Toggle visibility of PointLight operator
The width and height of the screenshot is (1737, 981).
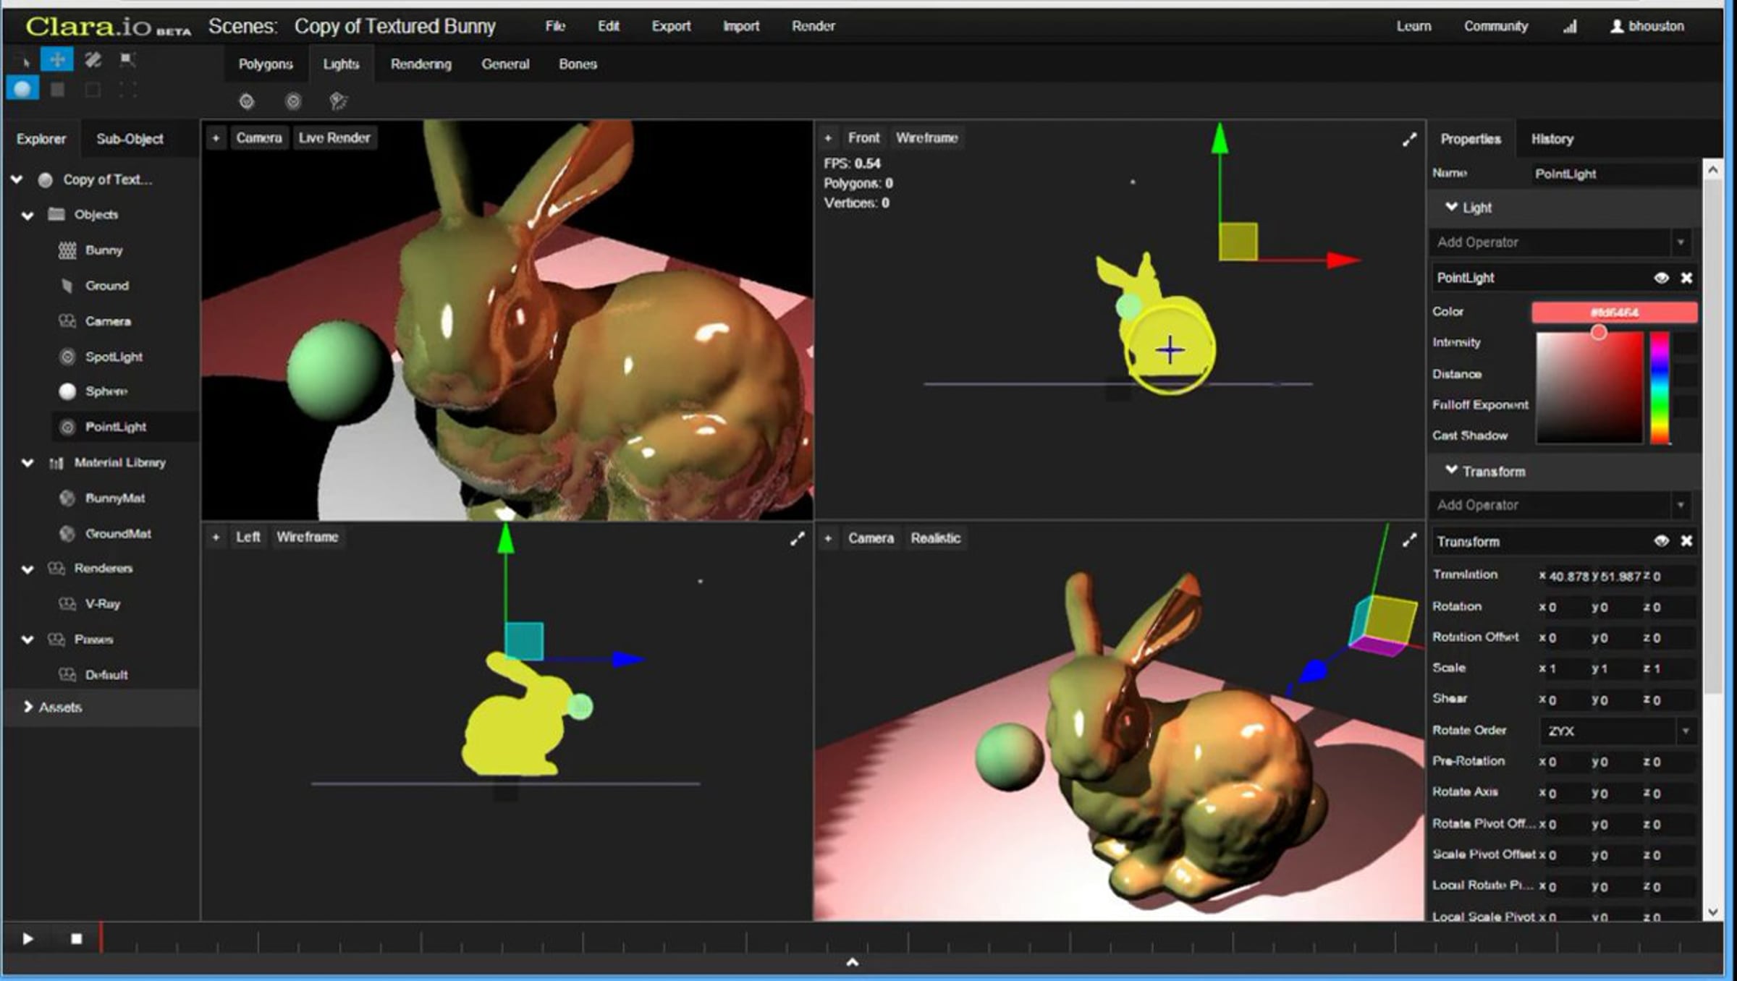pos(1661,278)
